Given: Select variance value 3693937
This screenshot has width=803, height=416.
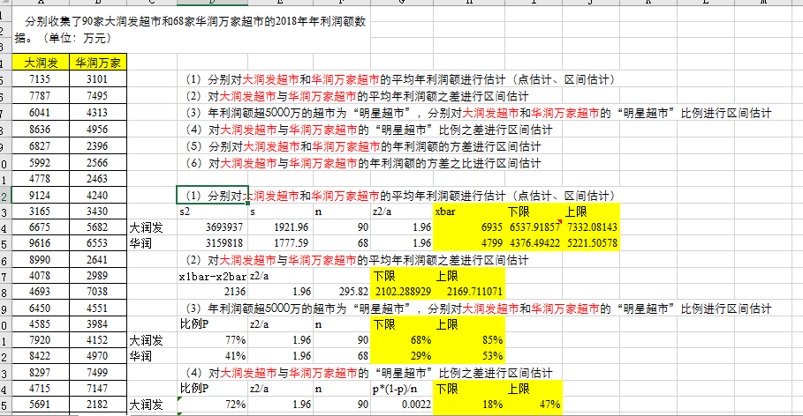Looking at the screenshot, I should click(x=213, y=227).
